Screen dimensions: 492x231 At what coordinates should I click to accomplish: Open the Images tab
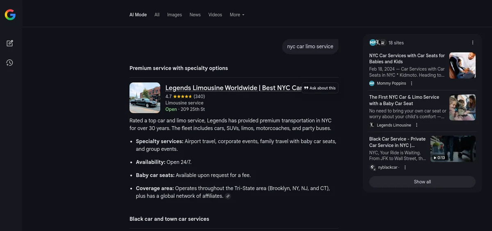click(x=174, y=15)
